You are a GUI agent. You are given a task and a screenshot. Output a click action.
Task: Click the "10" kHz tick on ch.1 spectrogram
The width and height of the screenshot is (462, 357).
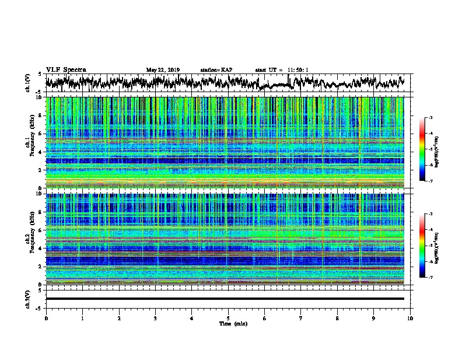click(39, 97)
